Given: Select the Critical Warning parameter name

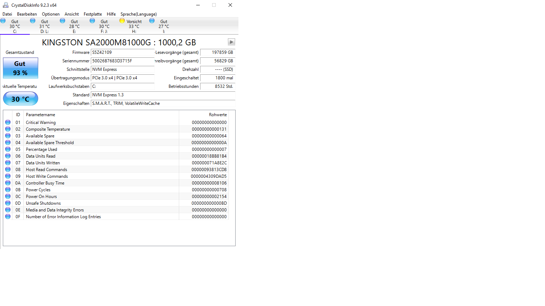Looking at the screenshot, I should click(x=41, y=123).
